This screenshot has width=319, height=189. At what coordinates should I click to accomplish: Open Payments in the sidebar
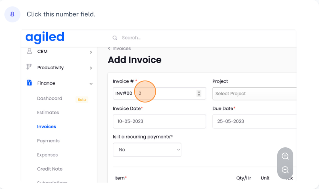[48, 141]
